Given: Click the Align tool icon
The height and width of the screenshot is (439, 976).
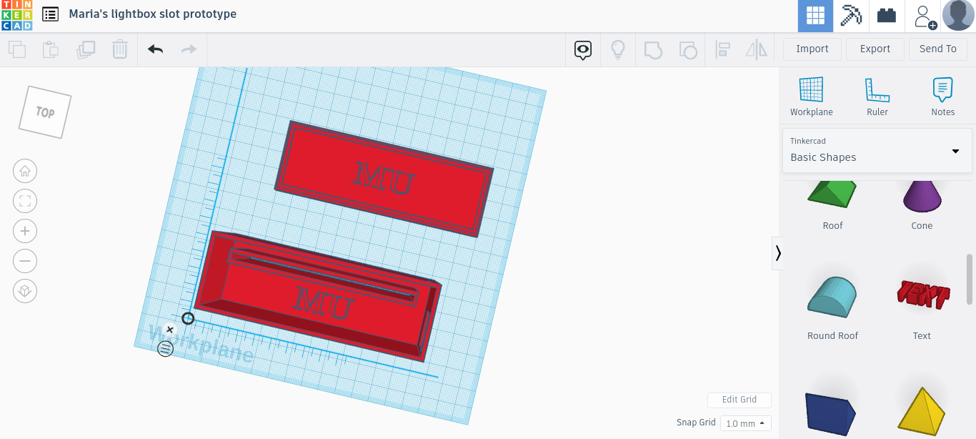Looking at the screenshot, I should [722, 49].
